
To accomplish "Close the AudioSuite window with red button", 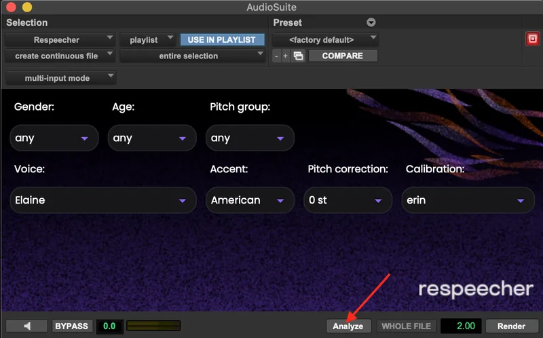I will click(x=11, y=7).
